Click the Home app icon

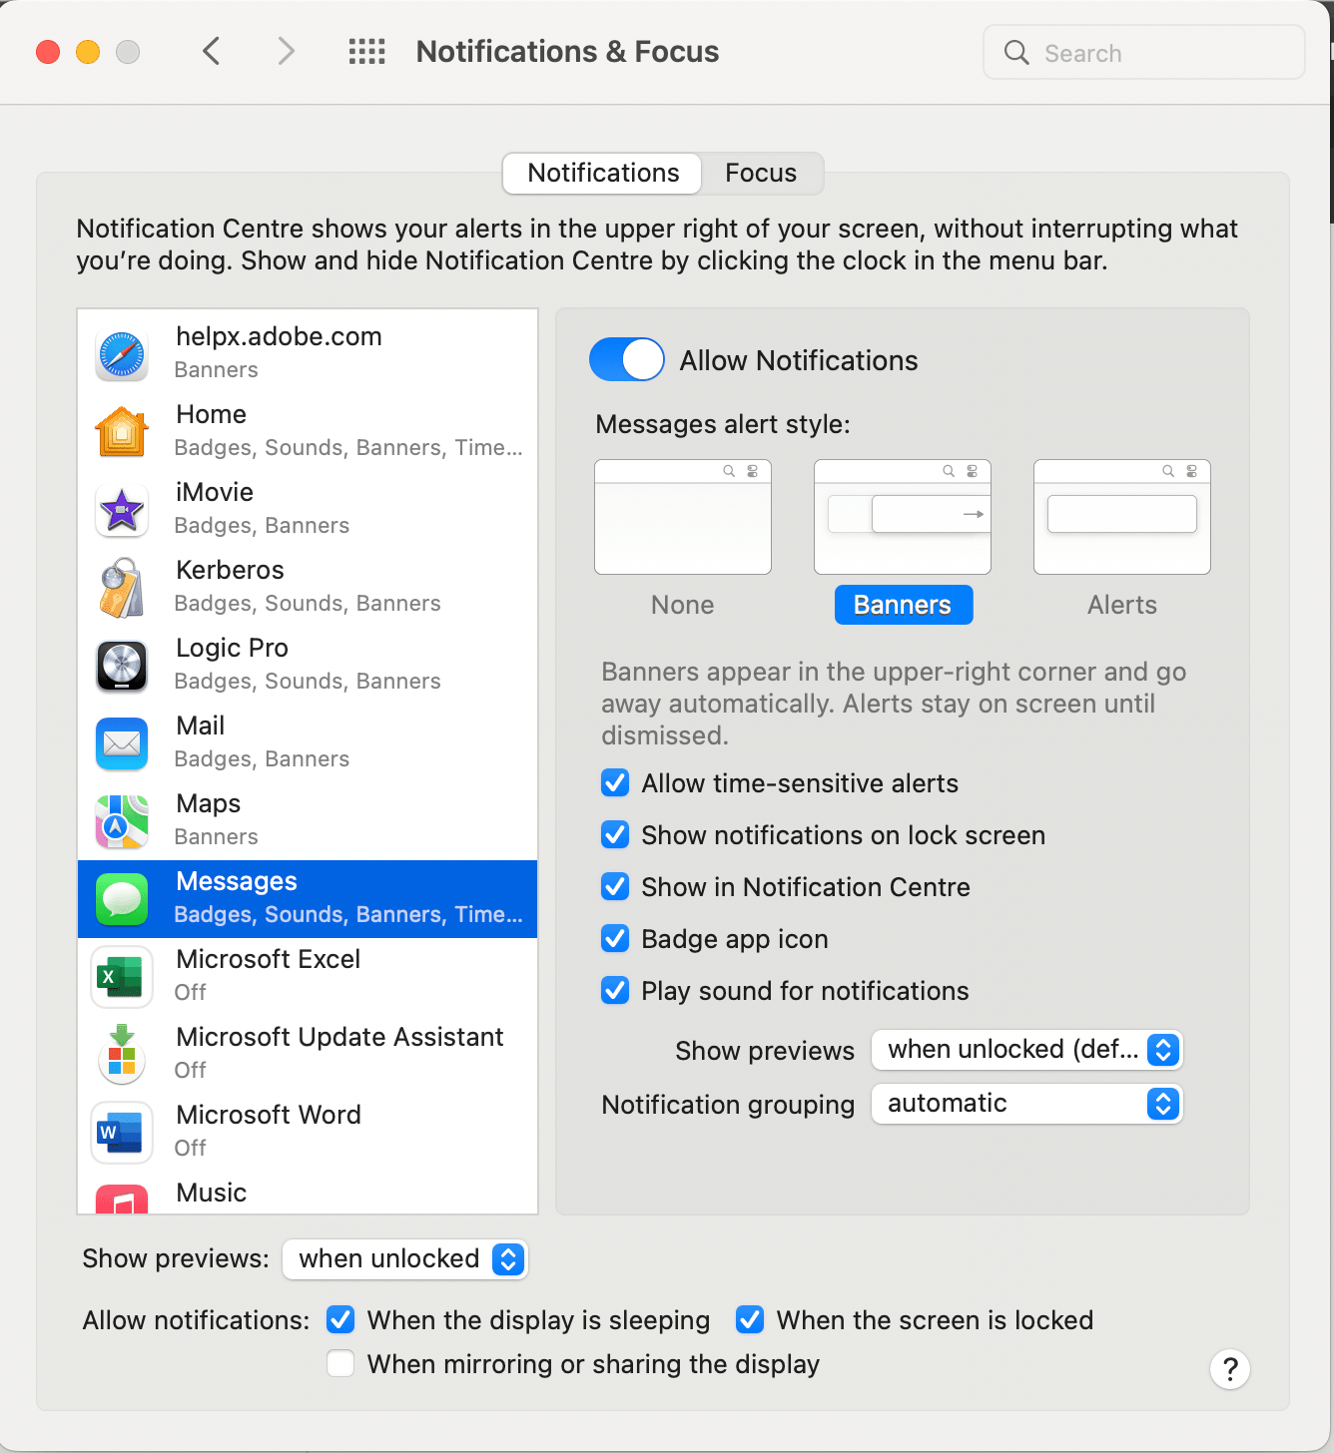pyautogui.click(x=121, y=430)
